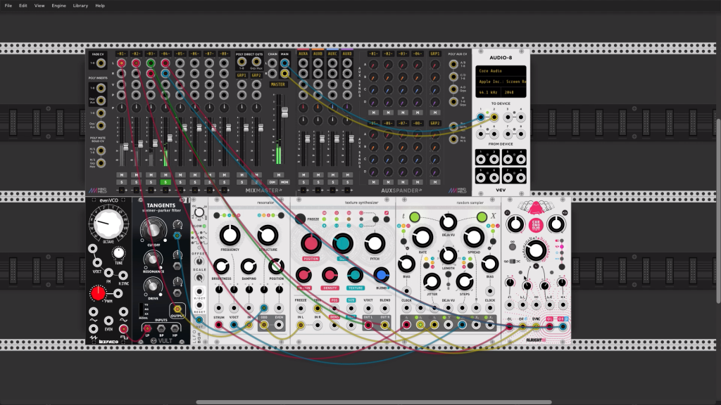
Task: Open the Library menu
Action: 80,6
